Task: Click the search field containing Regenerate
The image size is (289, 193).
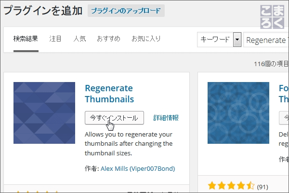Action: click(x=266, y=40)
